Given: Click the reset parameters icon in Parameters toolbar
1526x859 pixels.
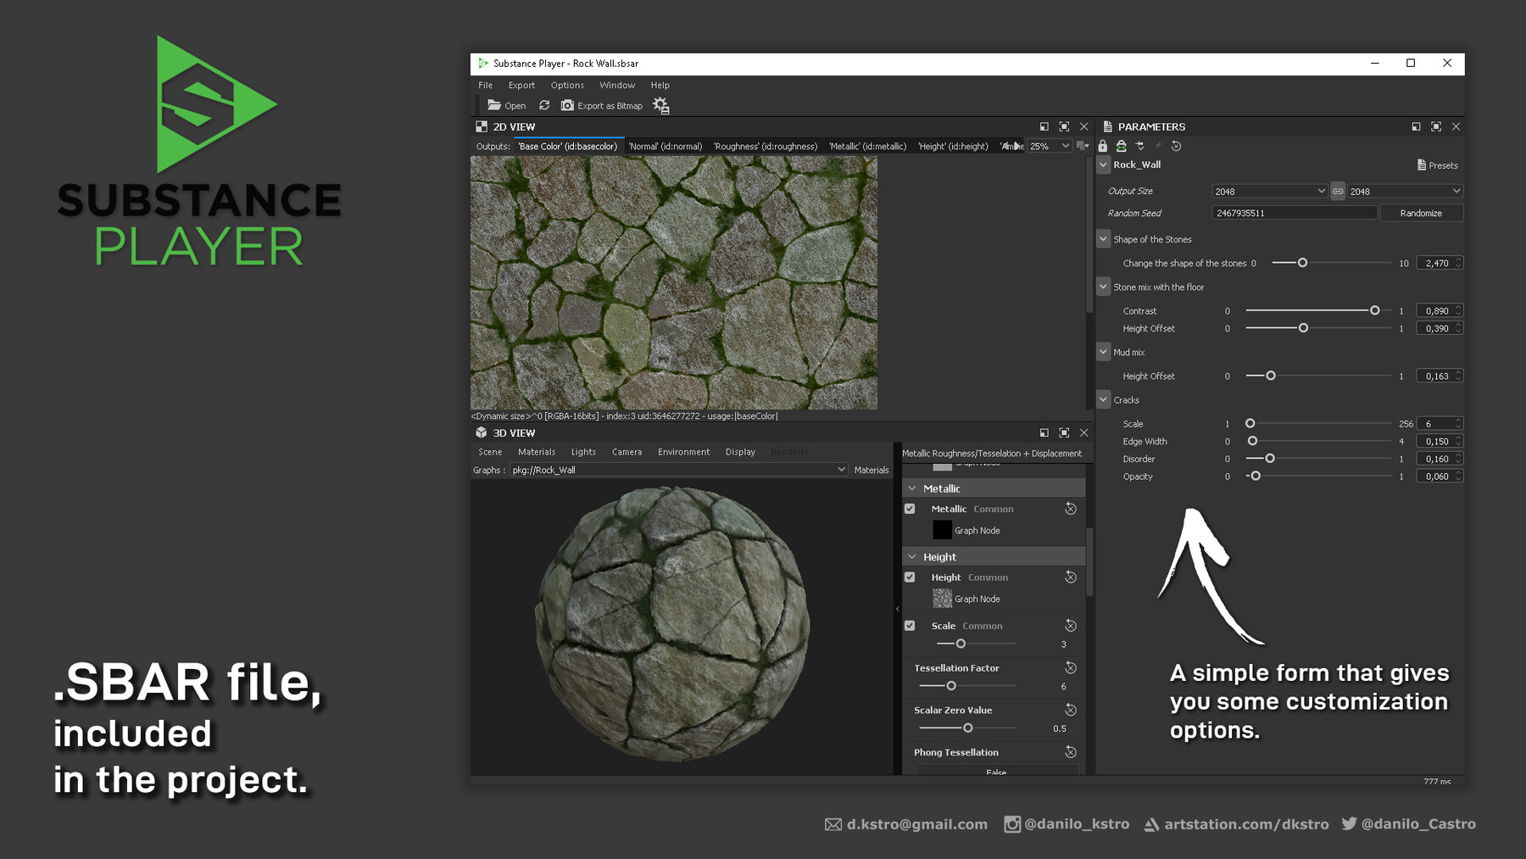Looking at the screenshot, I should point(1177,146).
